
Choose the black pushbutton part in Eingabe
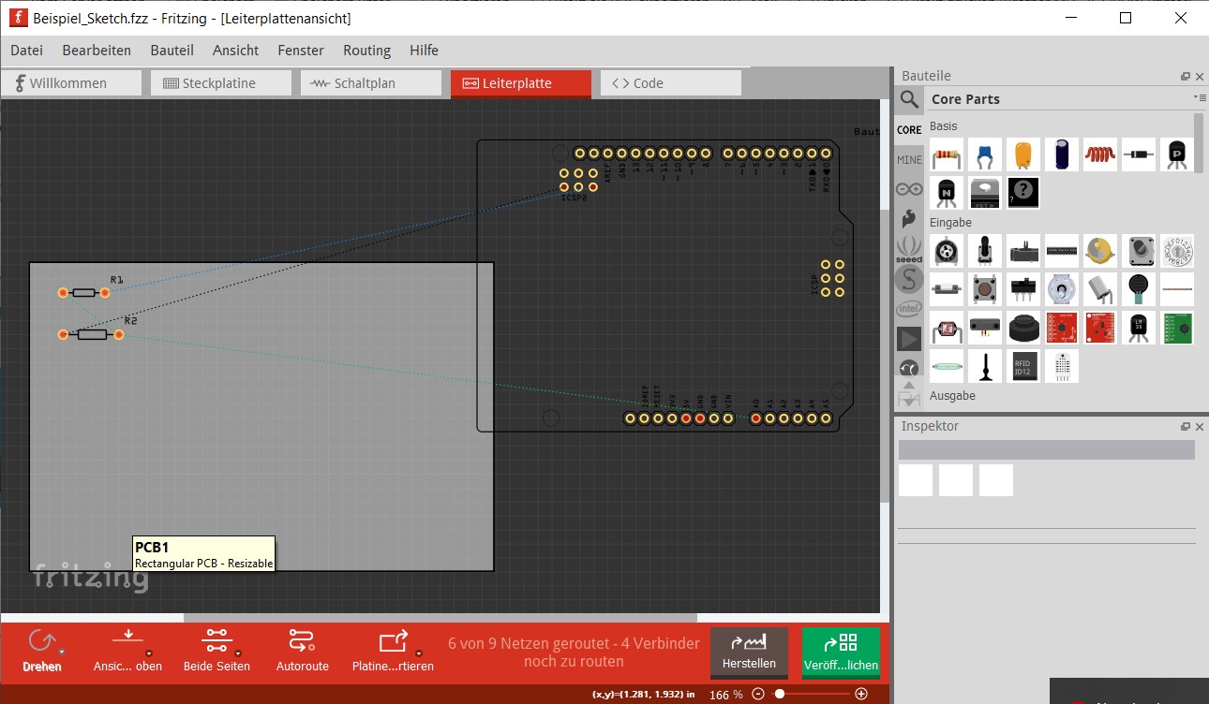[1023, 328]
